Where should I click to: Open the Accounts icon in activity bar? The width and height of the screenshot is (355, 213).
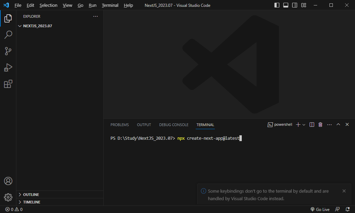8,181
